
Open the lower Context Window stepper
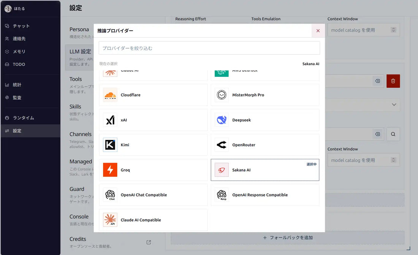(x=393, y=160)
